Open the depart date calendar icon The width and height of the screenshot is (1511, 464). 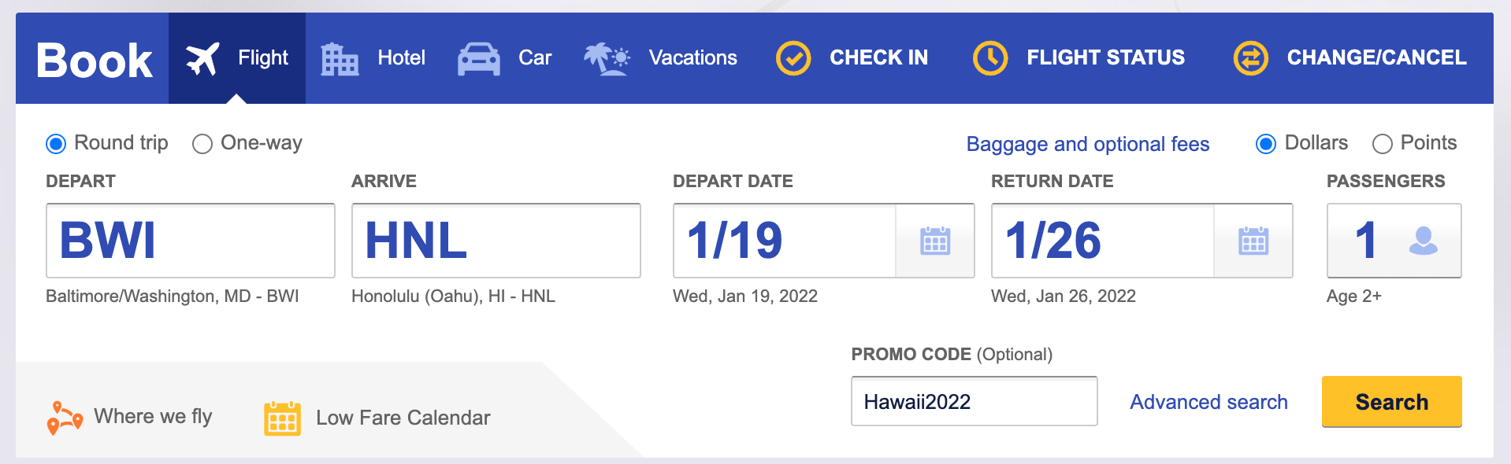935,241
